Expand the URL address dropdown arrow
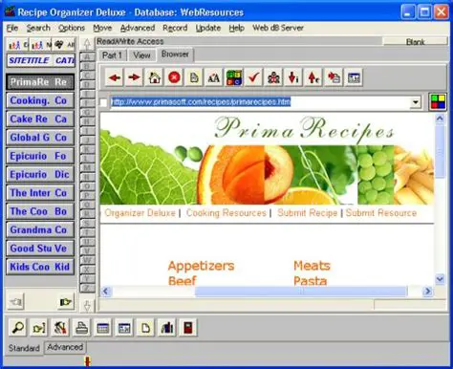The height and width of the screenshot is (369, 453). coord(416,102)
